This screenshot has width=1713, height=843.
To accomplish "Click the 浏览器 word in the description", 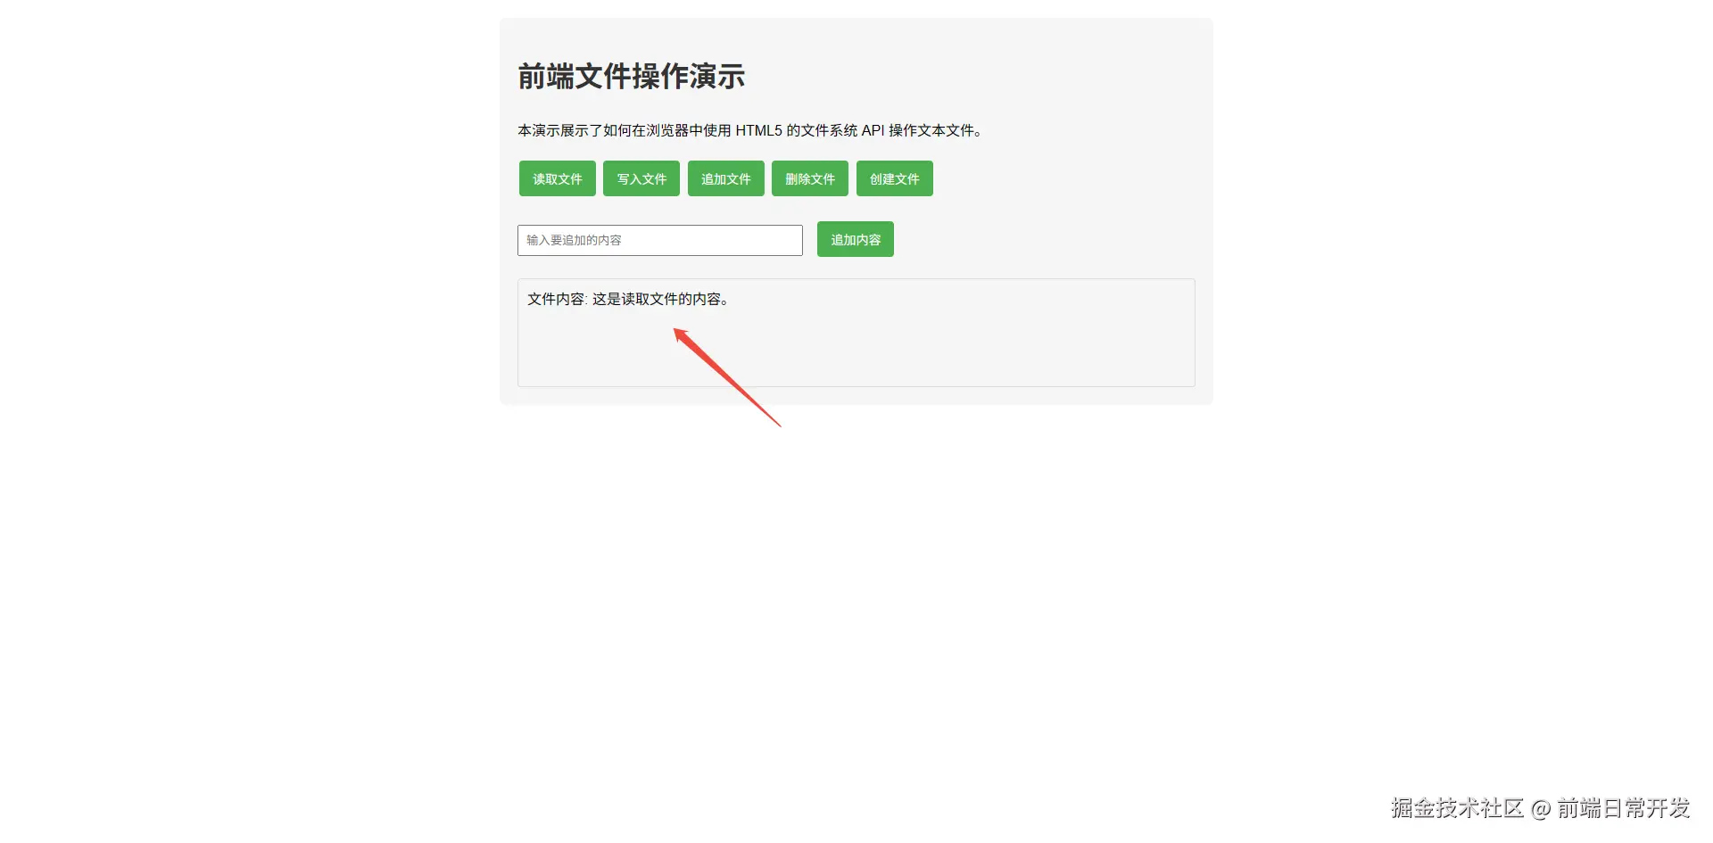I will [x=667, y=130].
